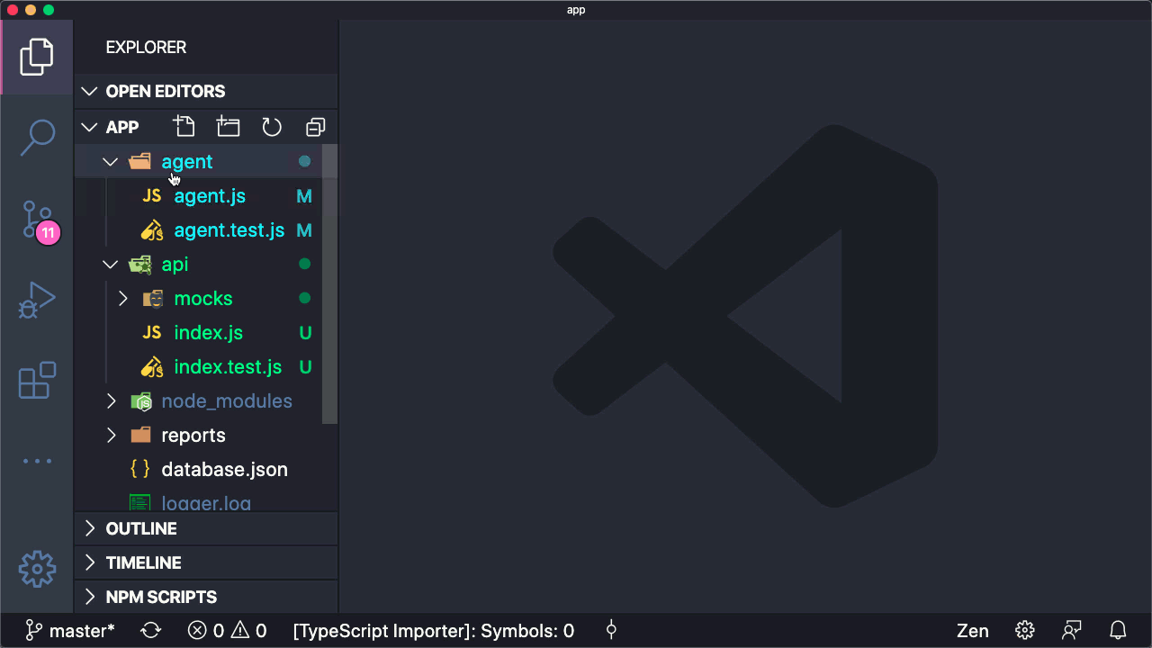1152x648 pixels.
Task: Click the JS icon of agent.js
Action: [x=152, y=196]
